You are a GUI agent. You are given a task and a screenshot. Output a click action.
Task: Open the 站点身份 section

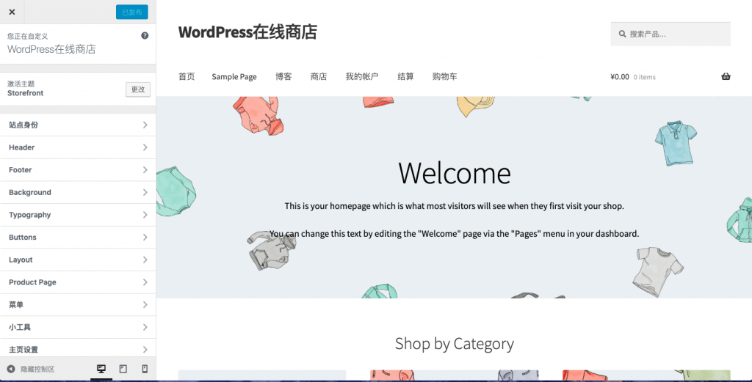(x=78, y=125)
